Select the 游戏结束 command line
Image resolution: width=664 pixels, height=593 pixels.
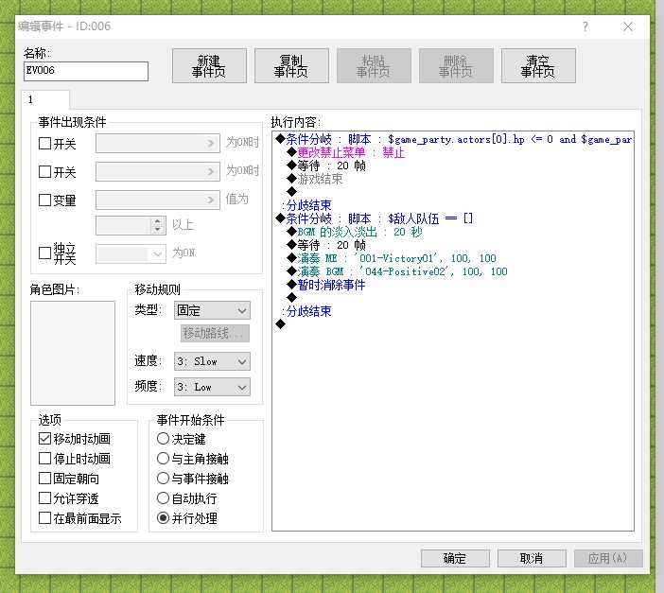tap(315, 179)
